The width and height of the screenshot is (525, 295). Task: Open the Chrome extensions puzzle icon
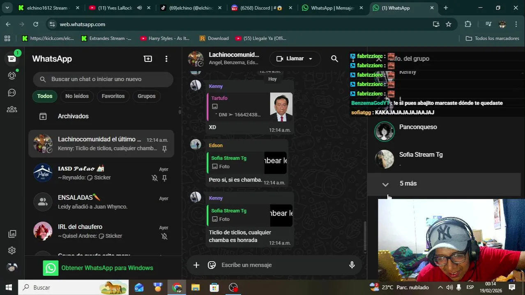coord(468,24)
